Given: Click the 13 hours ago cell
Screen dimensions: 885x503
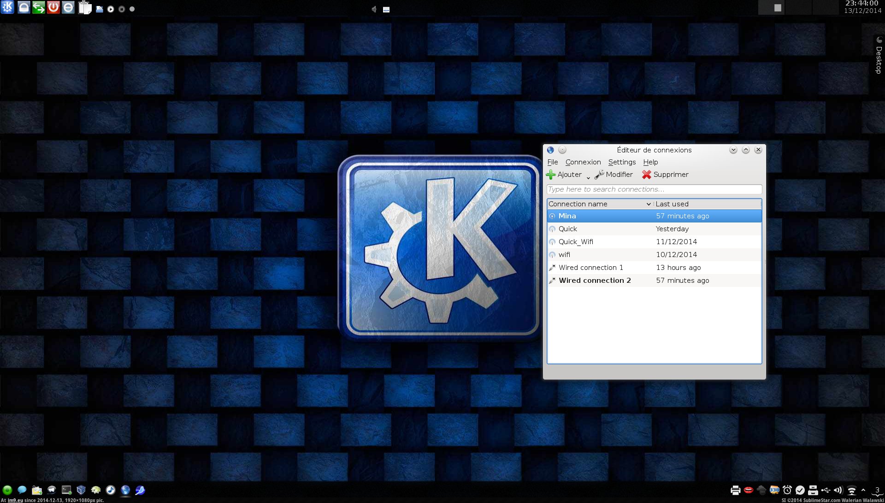Looking at the screenshot, I should 678,268.
